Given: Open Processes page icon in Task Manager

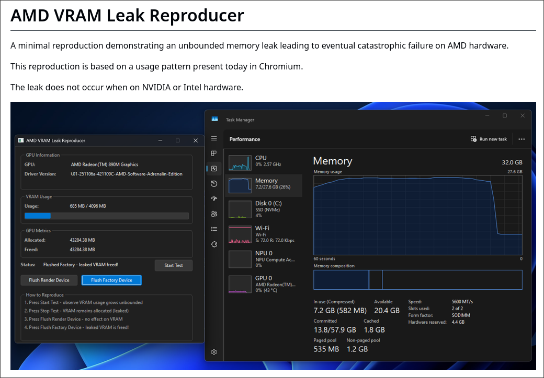Looking at the screenshot, I should (x=214, y=153).
